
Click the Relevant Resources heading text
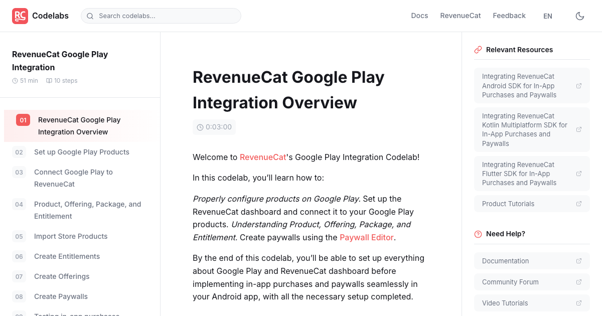pos(519,50)
